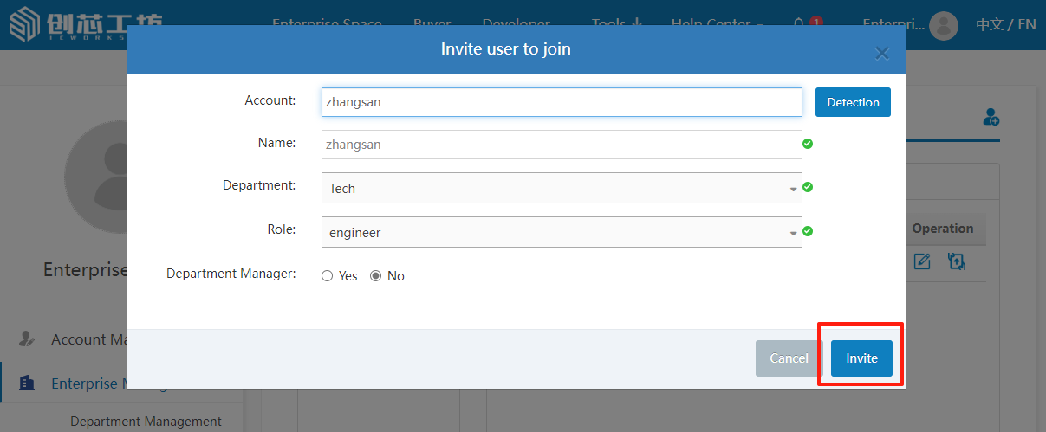Open the Role dropdown
The image size is (1046, 432).
(561, 232)
